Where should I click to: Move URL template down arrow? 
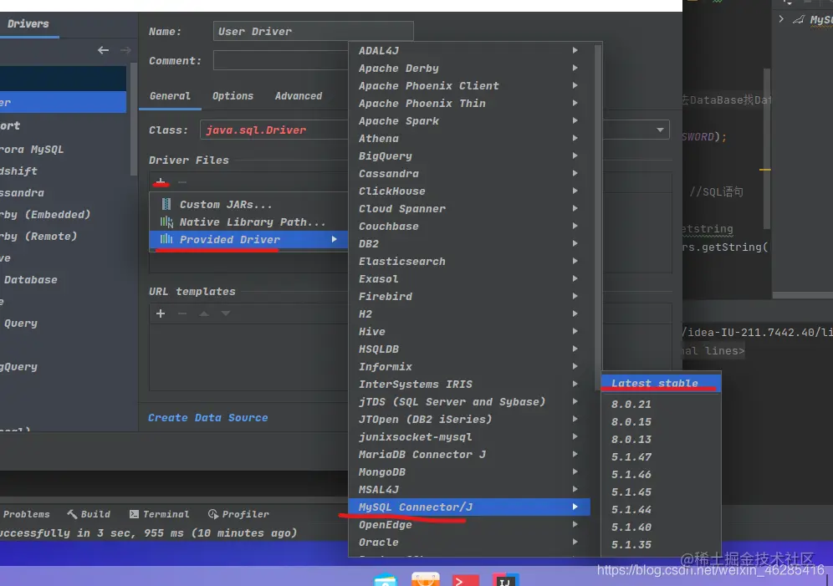[x=226, y=313]
